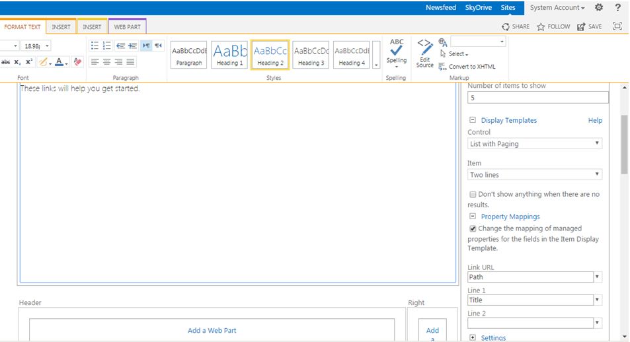Open the language dropdown in Markup
630x342 pixels.
click(502, 42)
